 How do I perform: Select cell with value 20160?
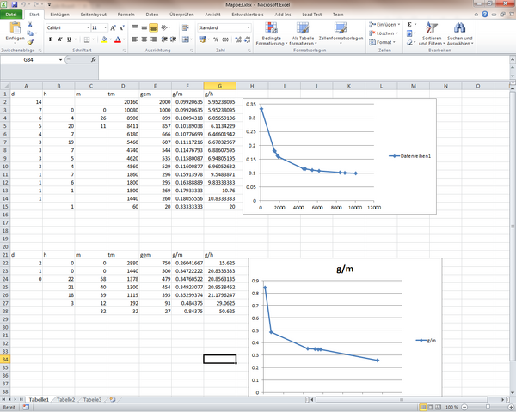click(x=123, y=102)
